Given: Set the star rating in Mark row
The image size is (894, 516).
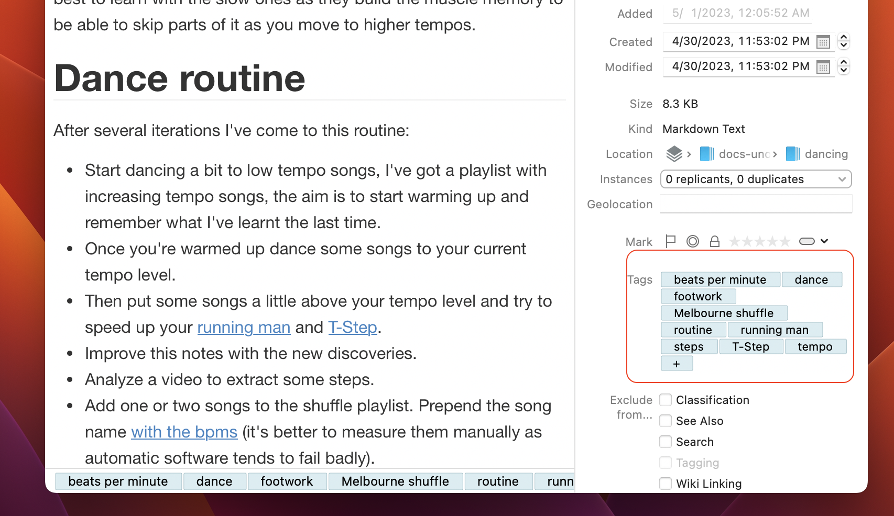Looking at the screenshot, I should pyautogui.click(x=759, y=241).
